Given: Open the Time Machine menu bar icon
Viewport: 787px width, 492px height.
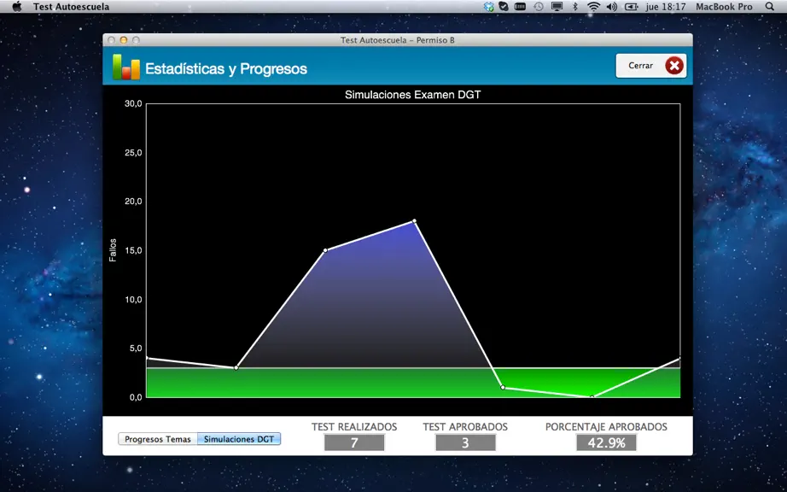Looking at the screenshot, I should [539, 7].
